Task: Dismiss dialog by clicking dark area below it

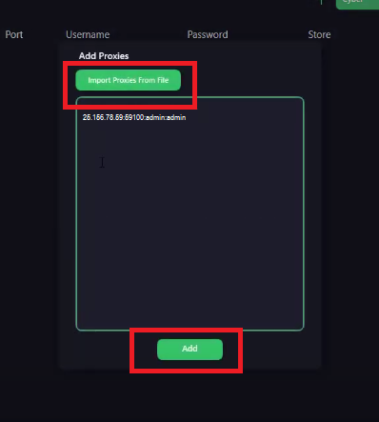Action: [x=189, y=397]
